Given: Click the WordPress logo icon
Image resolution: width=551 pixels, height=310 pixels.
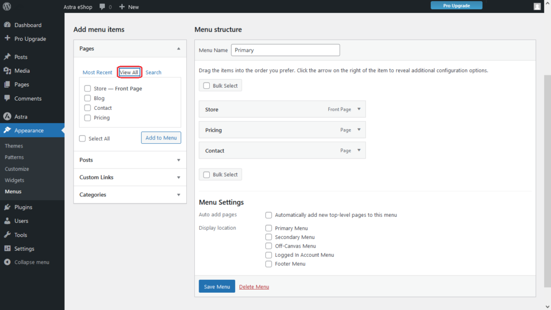Looking at the screenshot, I should tap(8, 6).
